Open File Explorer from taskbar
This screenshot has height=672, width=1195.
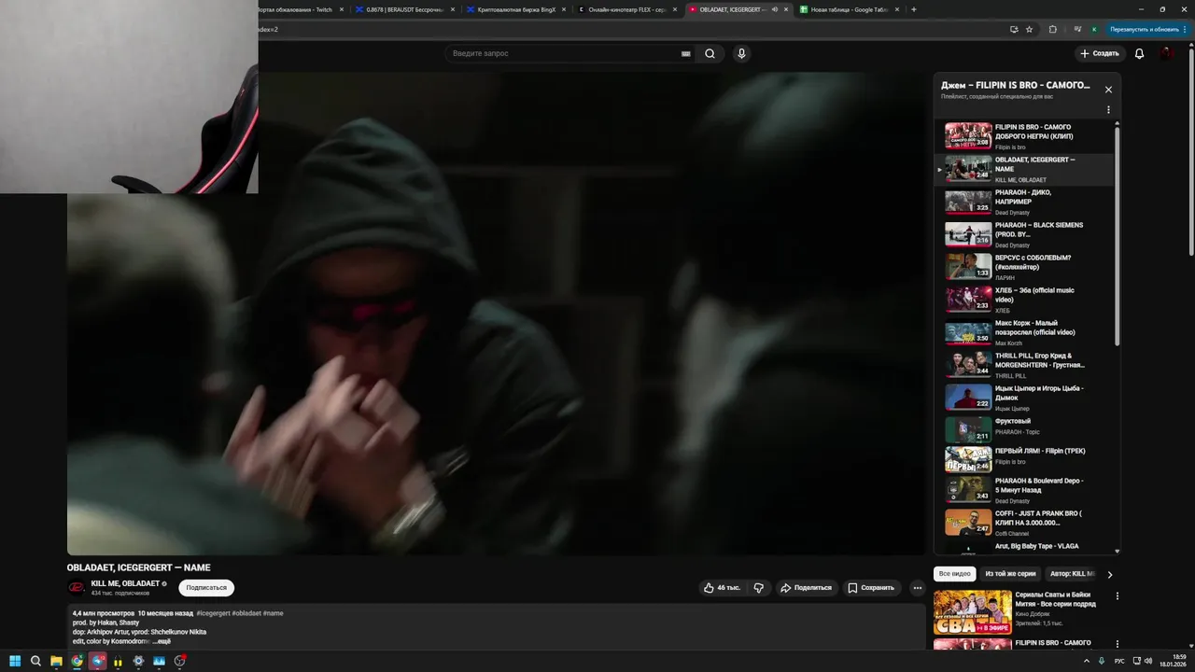click(56, 661)
